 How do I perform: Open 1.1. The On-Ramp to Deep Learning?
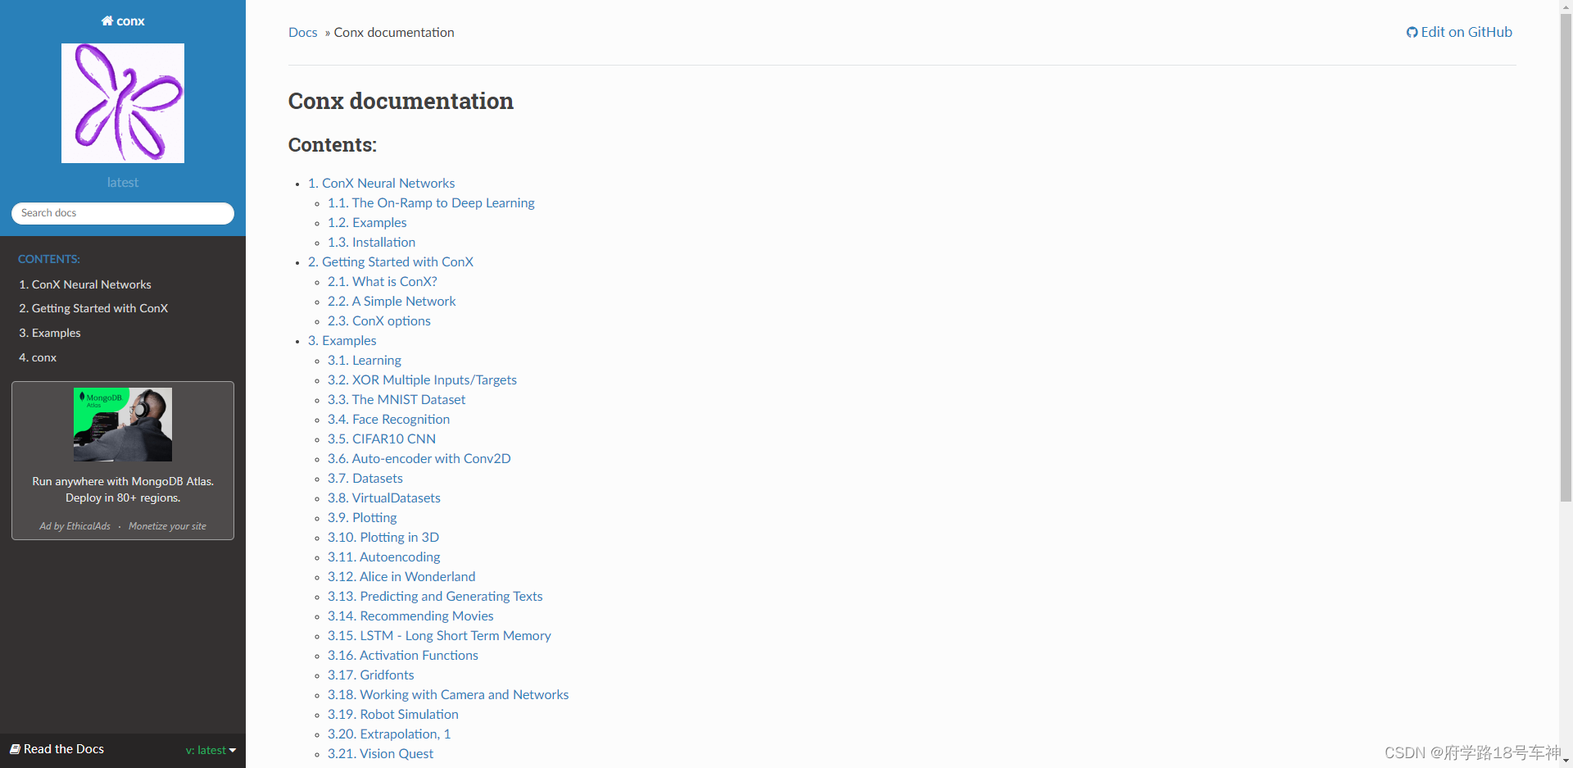pyautogui.click(x=431, y=203)
